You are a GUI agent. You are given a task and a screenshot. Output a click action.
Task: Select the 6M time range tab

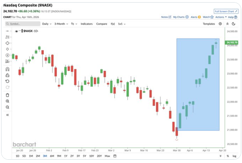pos(52,156)
